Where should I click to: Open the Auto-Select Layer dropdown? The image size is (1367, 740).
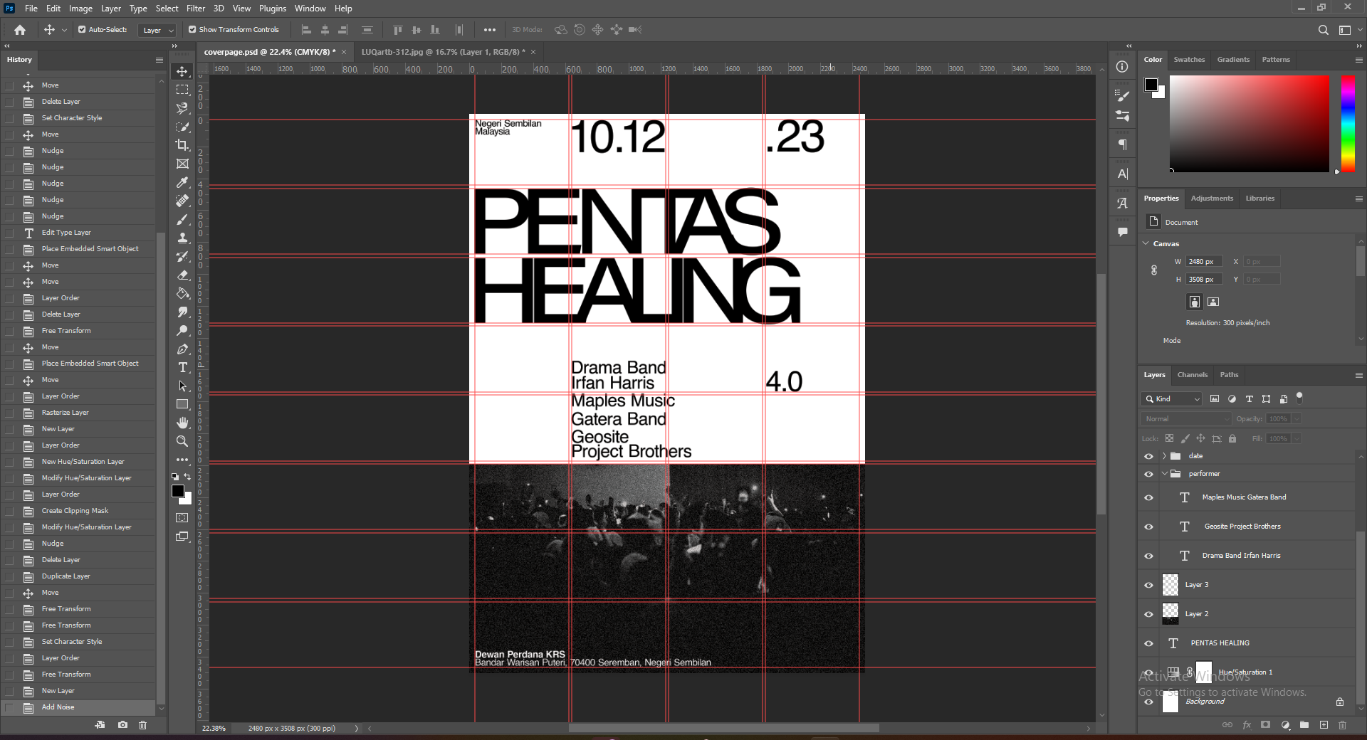pyautogui.click(x=157, y=30)
